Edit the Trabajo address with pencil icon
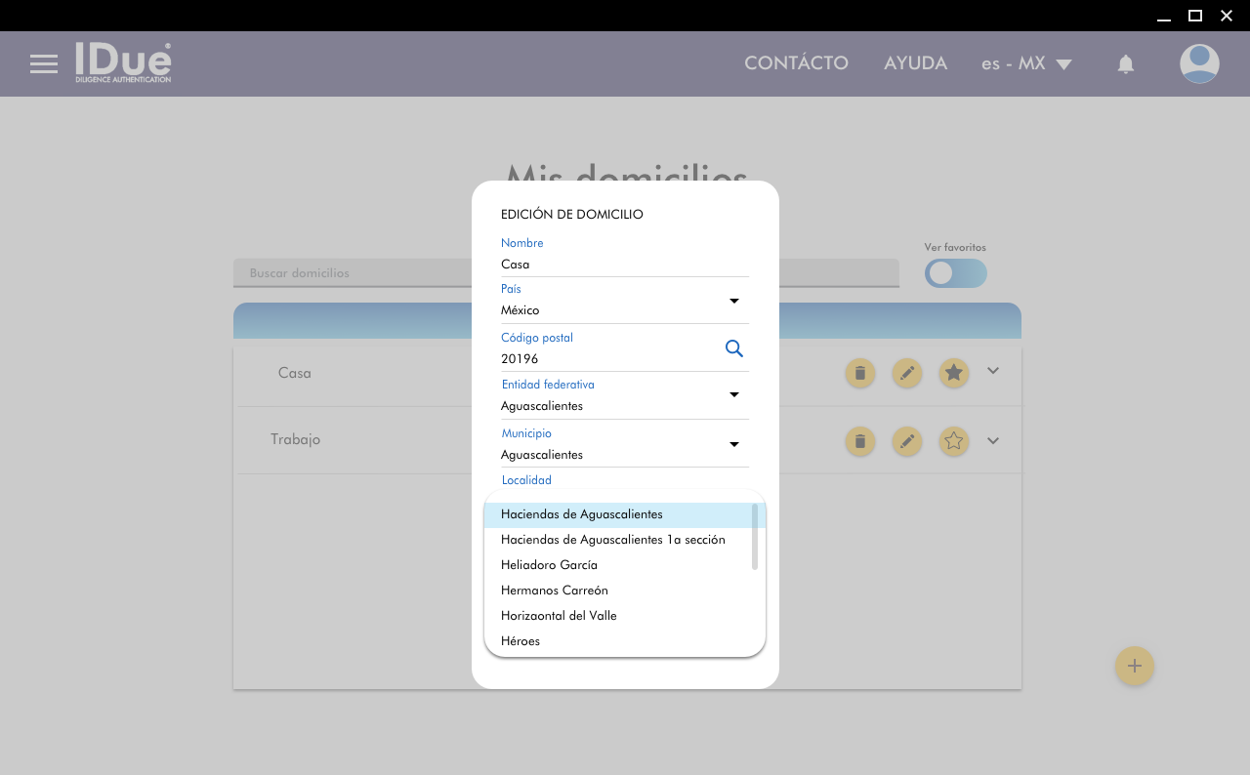The image size is (1250, 775). [907, 441]
